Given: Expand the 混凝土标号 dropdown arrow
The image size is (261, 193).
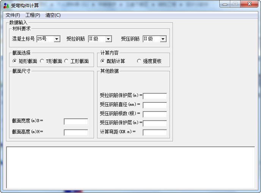Looking at the screenshot, I should [x=57, y=39].
